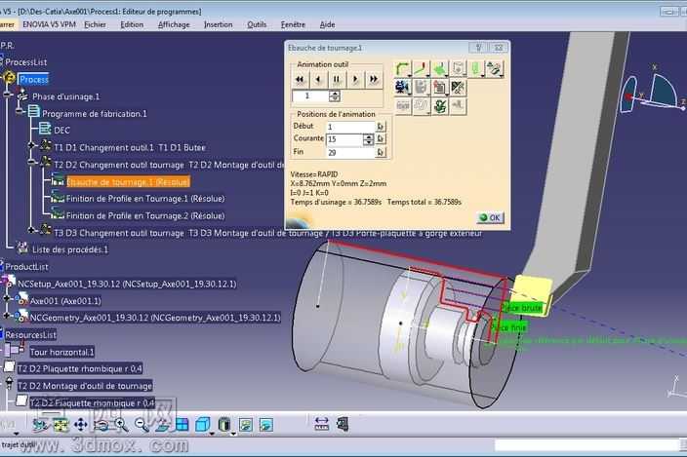Open the Aide menu
The width and height of the screenshot is (687, 457).
[x=327, y=24]
